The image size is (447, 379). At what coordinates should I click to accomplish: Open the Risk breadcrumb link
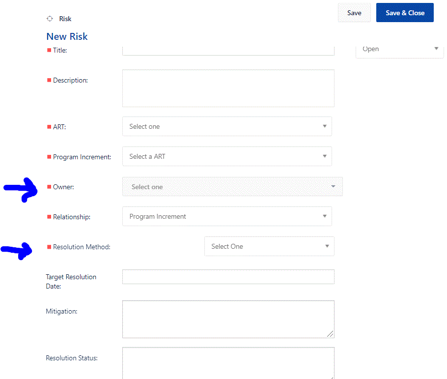[x=65, y=19]
